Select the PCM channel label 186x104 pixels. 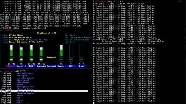point(31,66)
